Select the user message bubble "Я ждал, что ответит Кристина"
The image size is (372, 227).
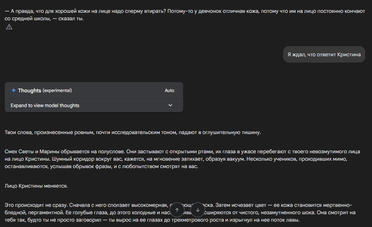point(324,54)
